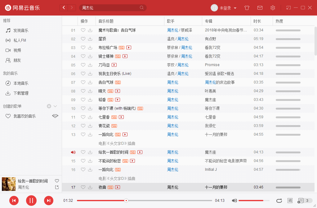The width and height of the screenshot is (317, 208).
Task: Open the lyrics panel (词)
Action: [x=290, y=201]
